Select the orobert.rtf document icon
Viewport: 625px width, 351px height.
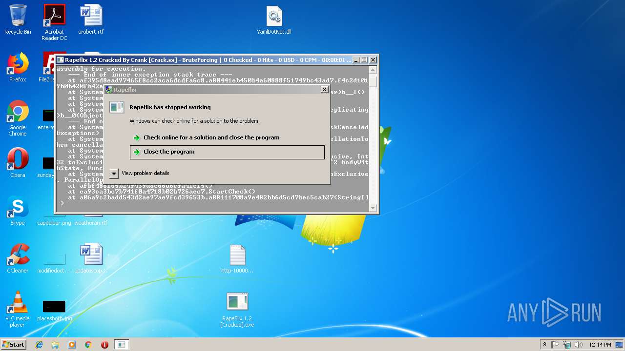[91, 19]
